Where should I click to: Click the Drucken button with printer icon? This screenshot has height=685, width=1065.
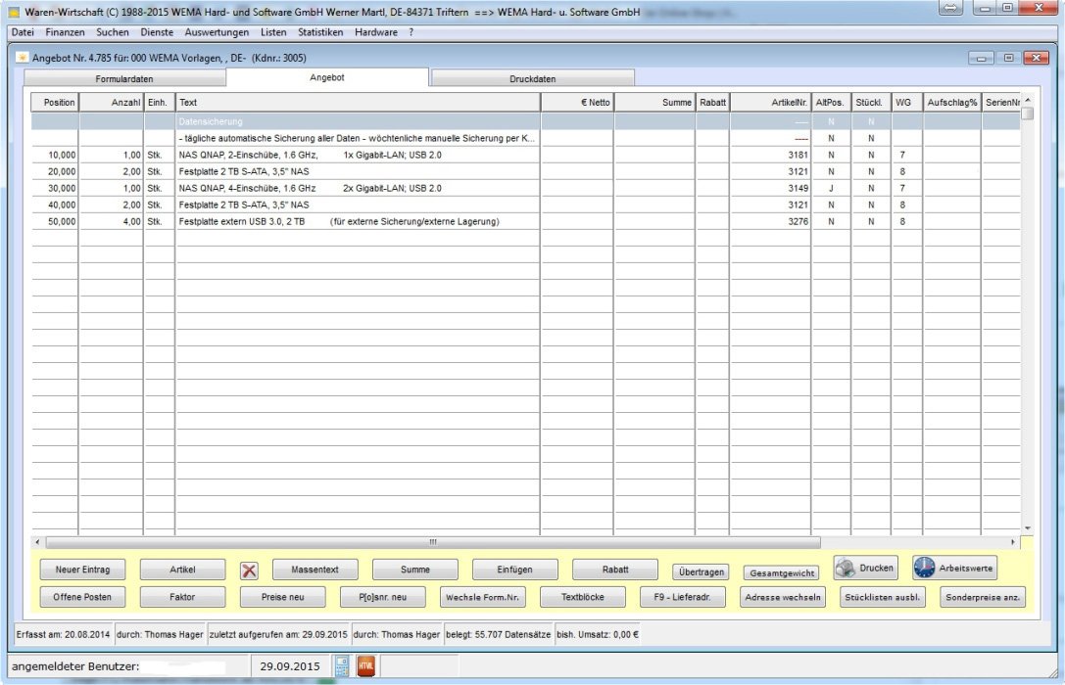866,568
